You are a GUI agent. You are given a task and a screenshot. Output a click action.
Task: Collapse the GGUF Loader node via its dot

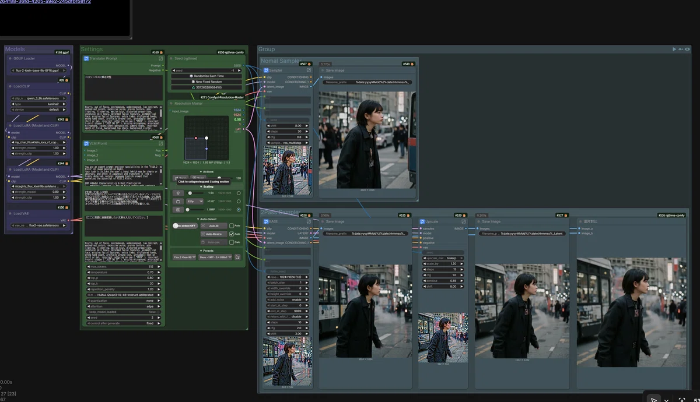click(x=10, y=58)
